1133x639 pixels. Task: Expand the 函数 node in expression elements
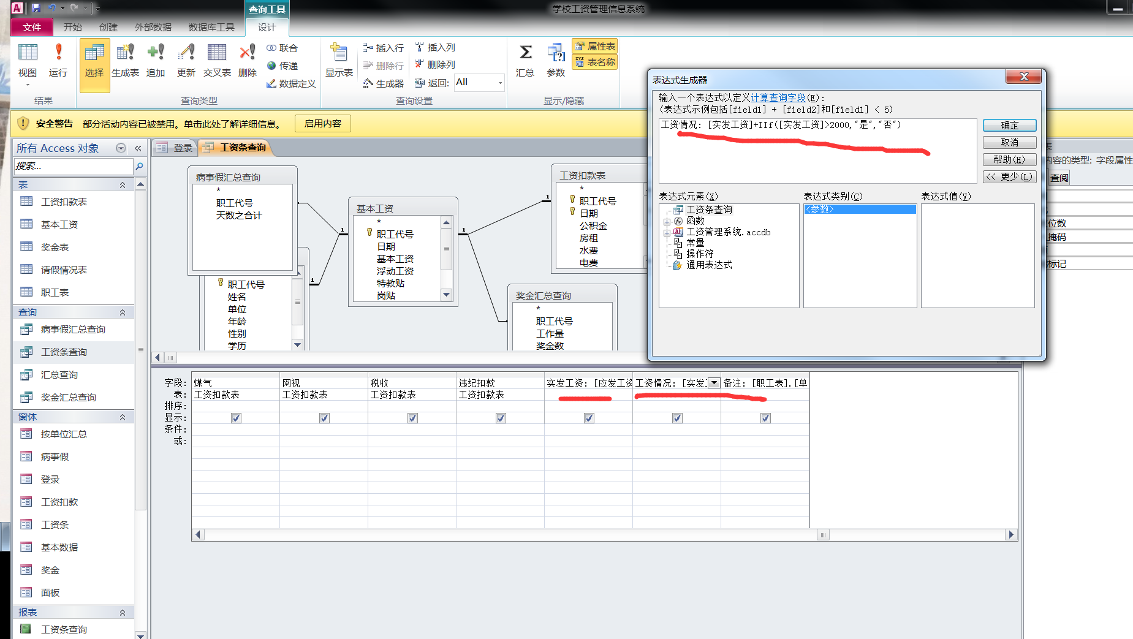tap(667, 222)
